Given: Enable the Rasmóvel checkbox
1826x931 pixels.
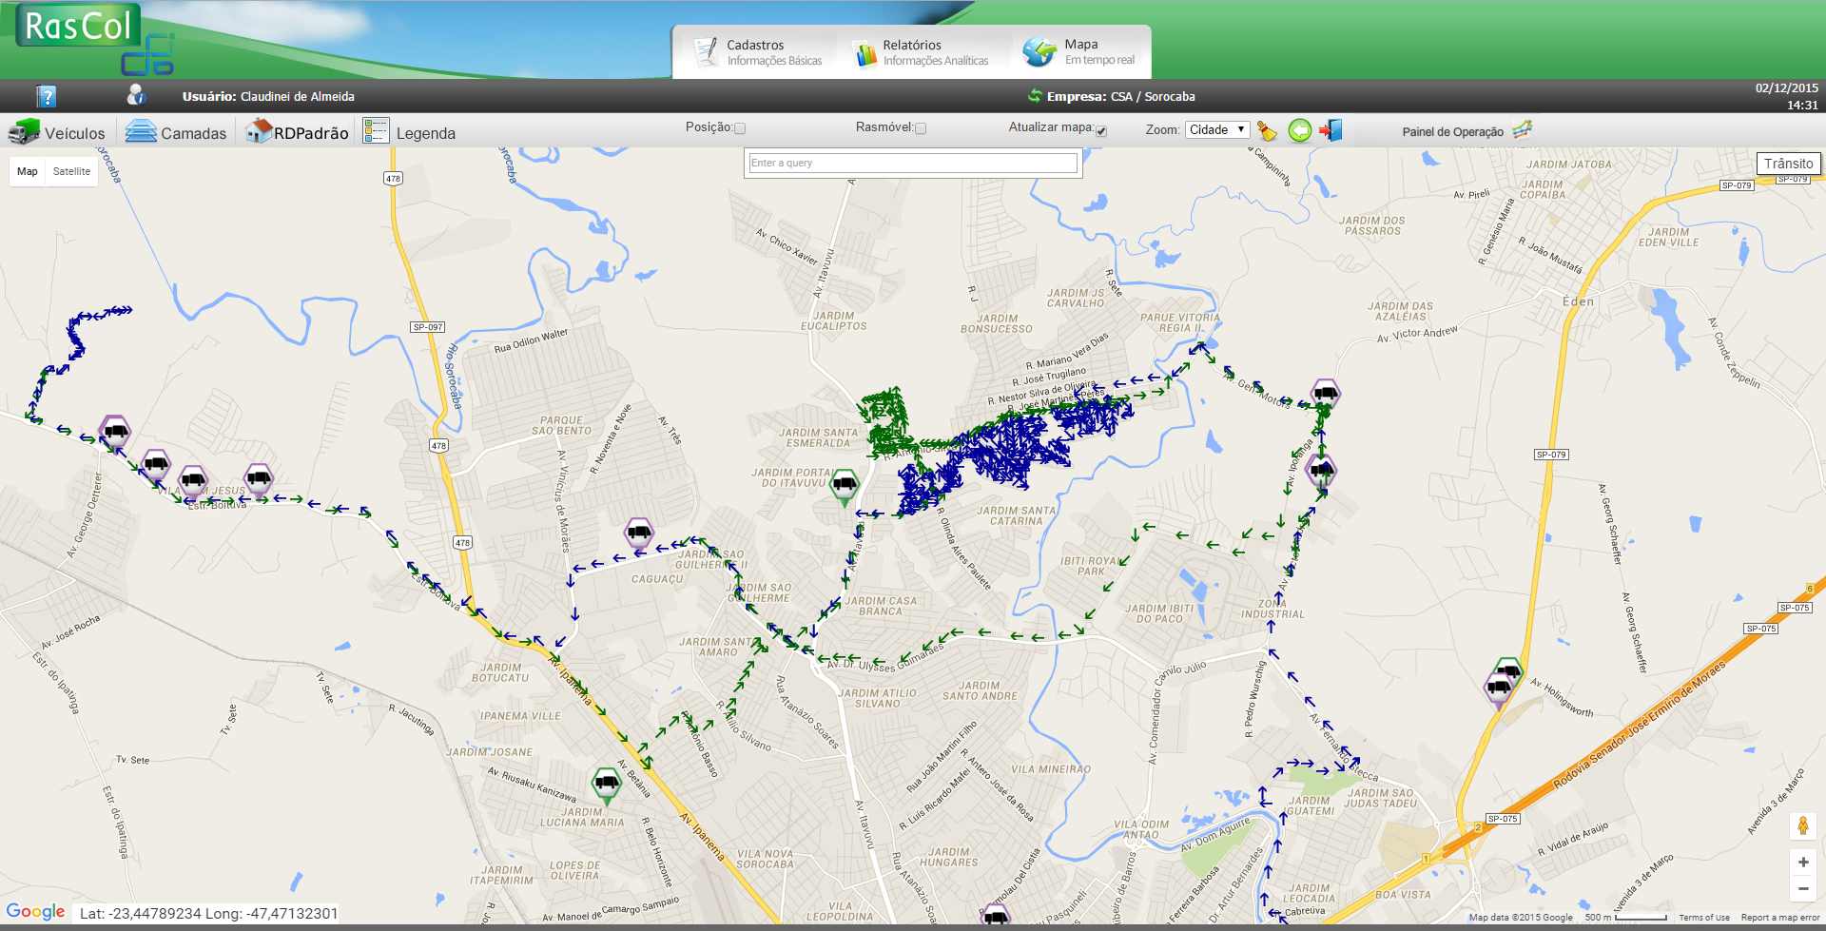Looking at the screenshot, I should pos(921,128).
